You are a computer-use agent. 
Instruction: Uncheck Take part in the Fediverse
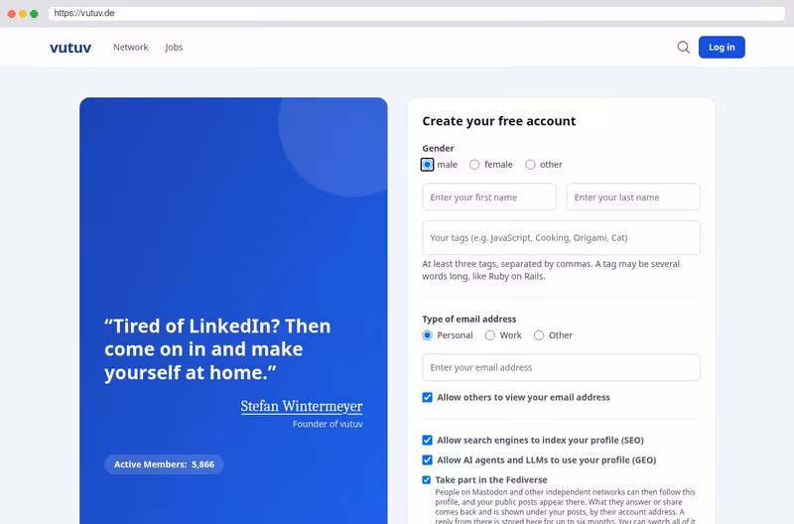[427, 480]
